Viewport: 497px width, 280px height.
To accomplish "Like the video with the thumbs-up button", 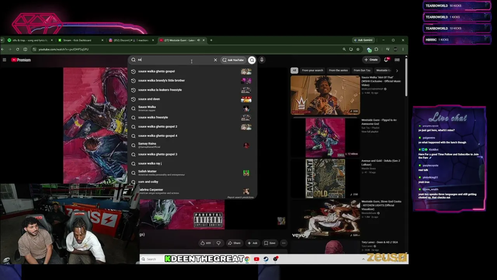I will click(206, 243).
